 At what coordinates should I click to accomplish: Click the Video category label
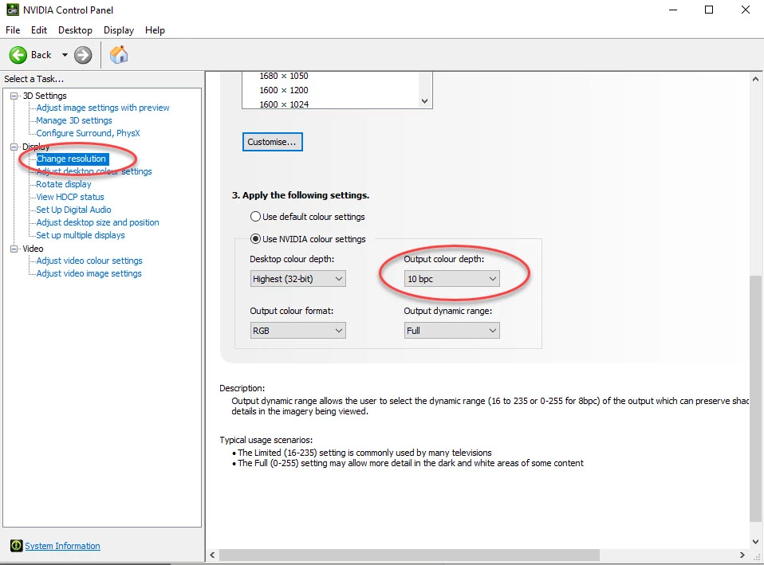point(33,249)
